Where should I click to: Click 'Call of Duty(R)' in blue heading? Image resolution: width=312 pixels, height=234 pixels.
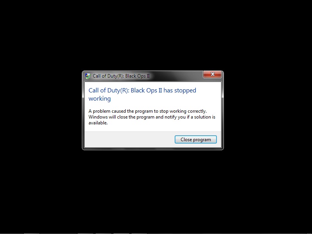[x=109, y=90]
